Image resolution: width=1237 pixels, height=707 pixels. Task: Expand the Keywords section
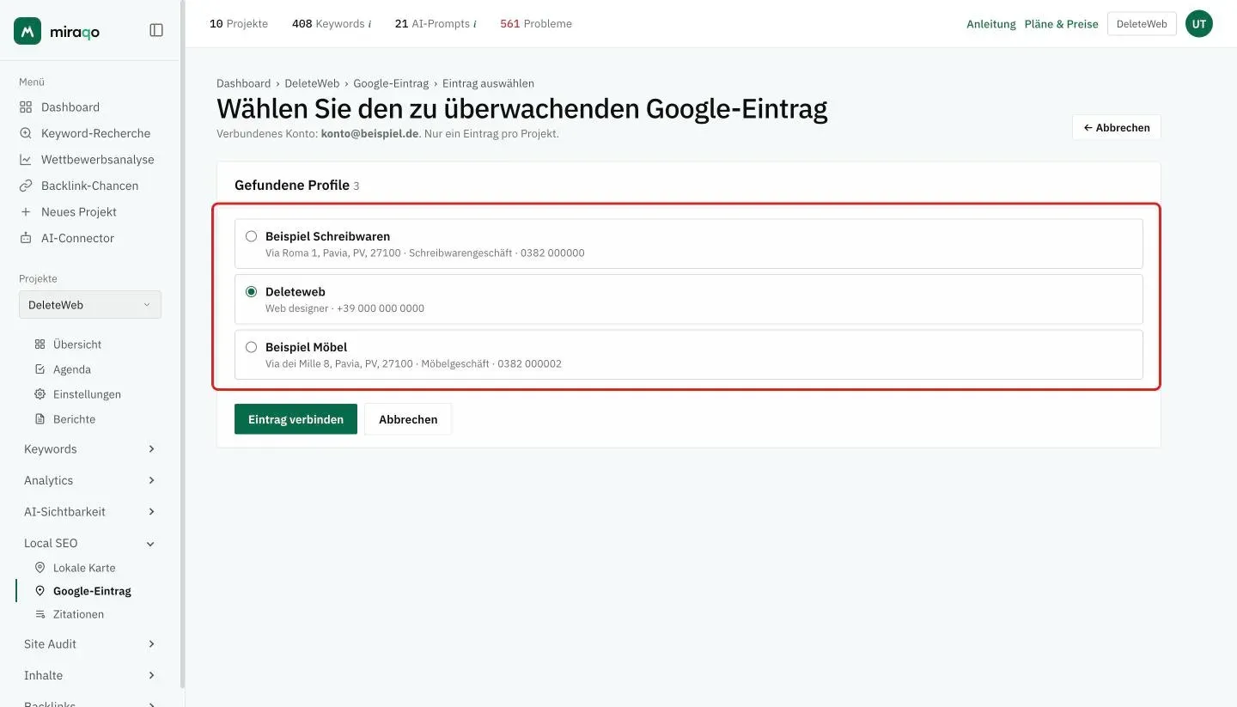pyautogui.click(x=90, y=449)
